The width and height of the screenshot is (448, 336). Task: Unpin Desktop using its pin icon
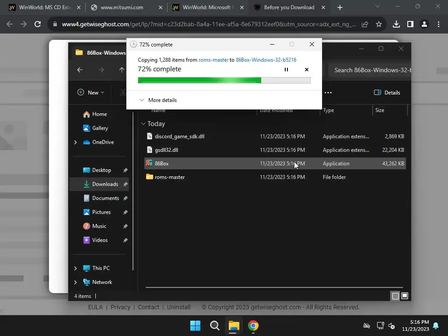(x=125, y=170)
